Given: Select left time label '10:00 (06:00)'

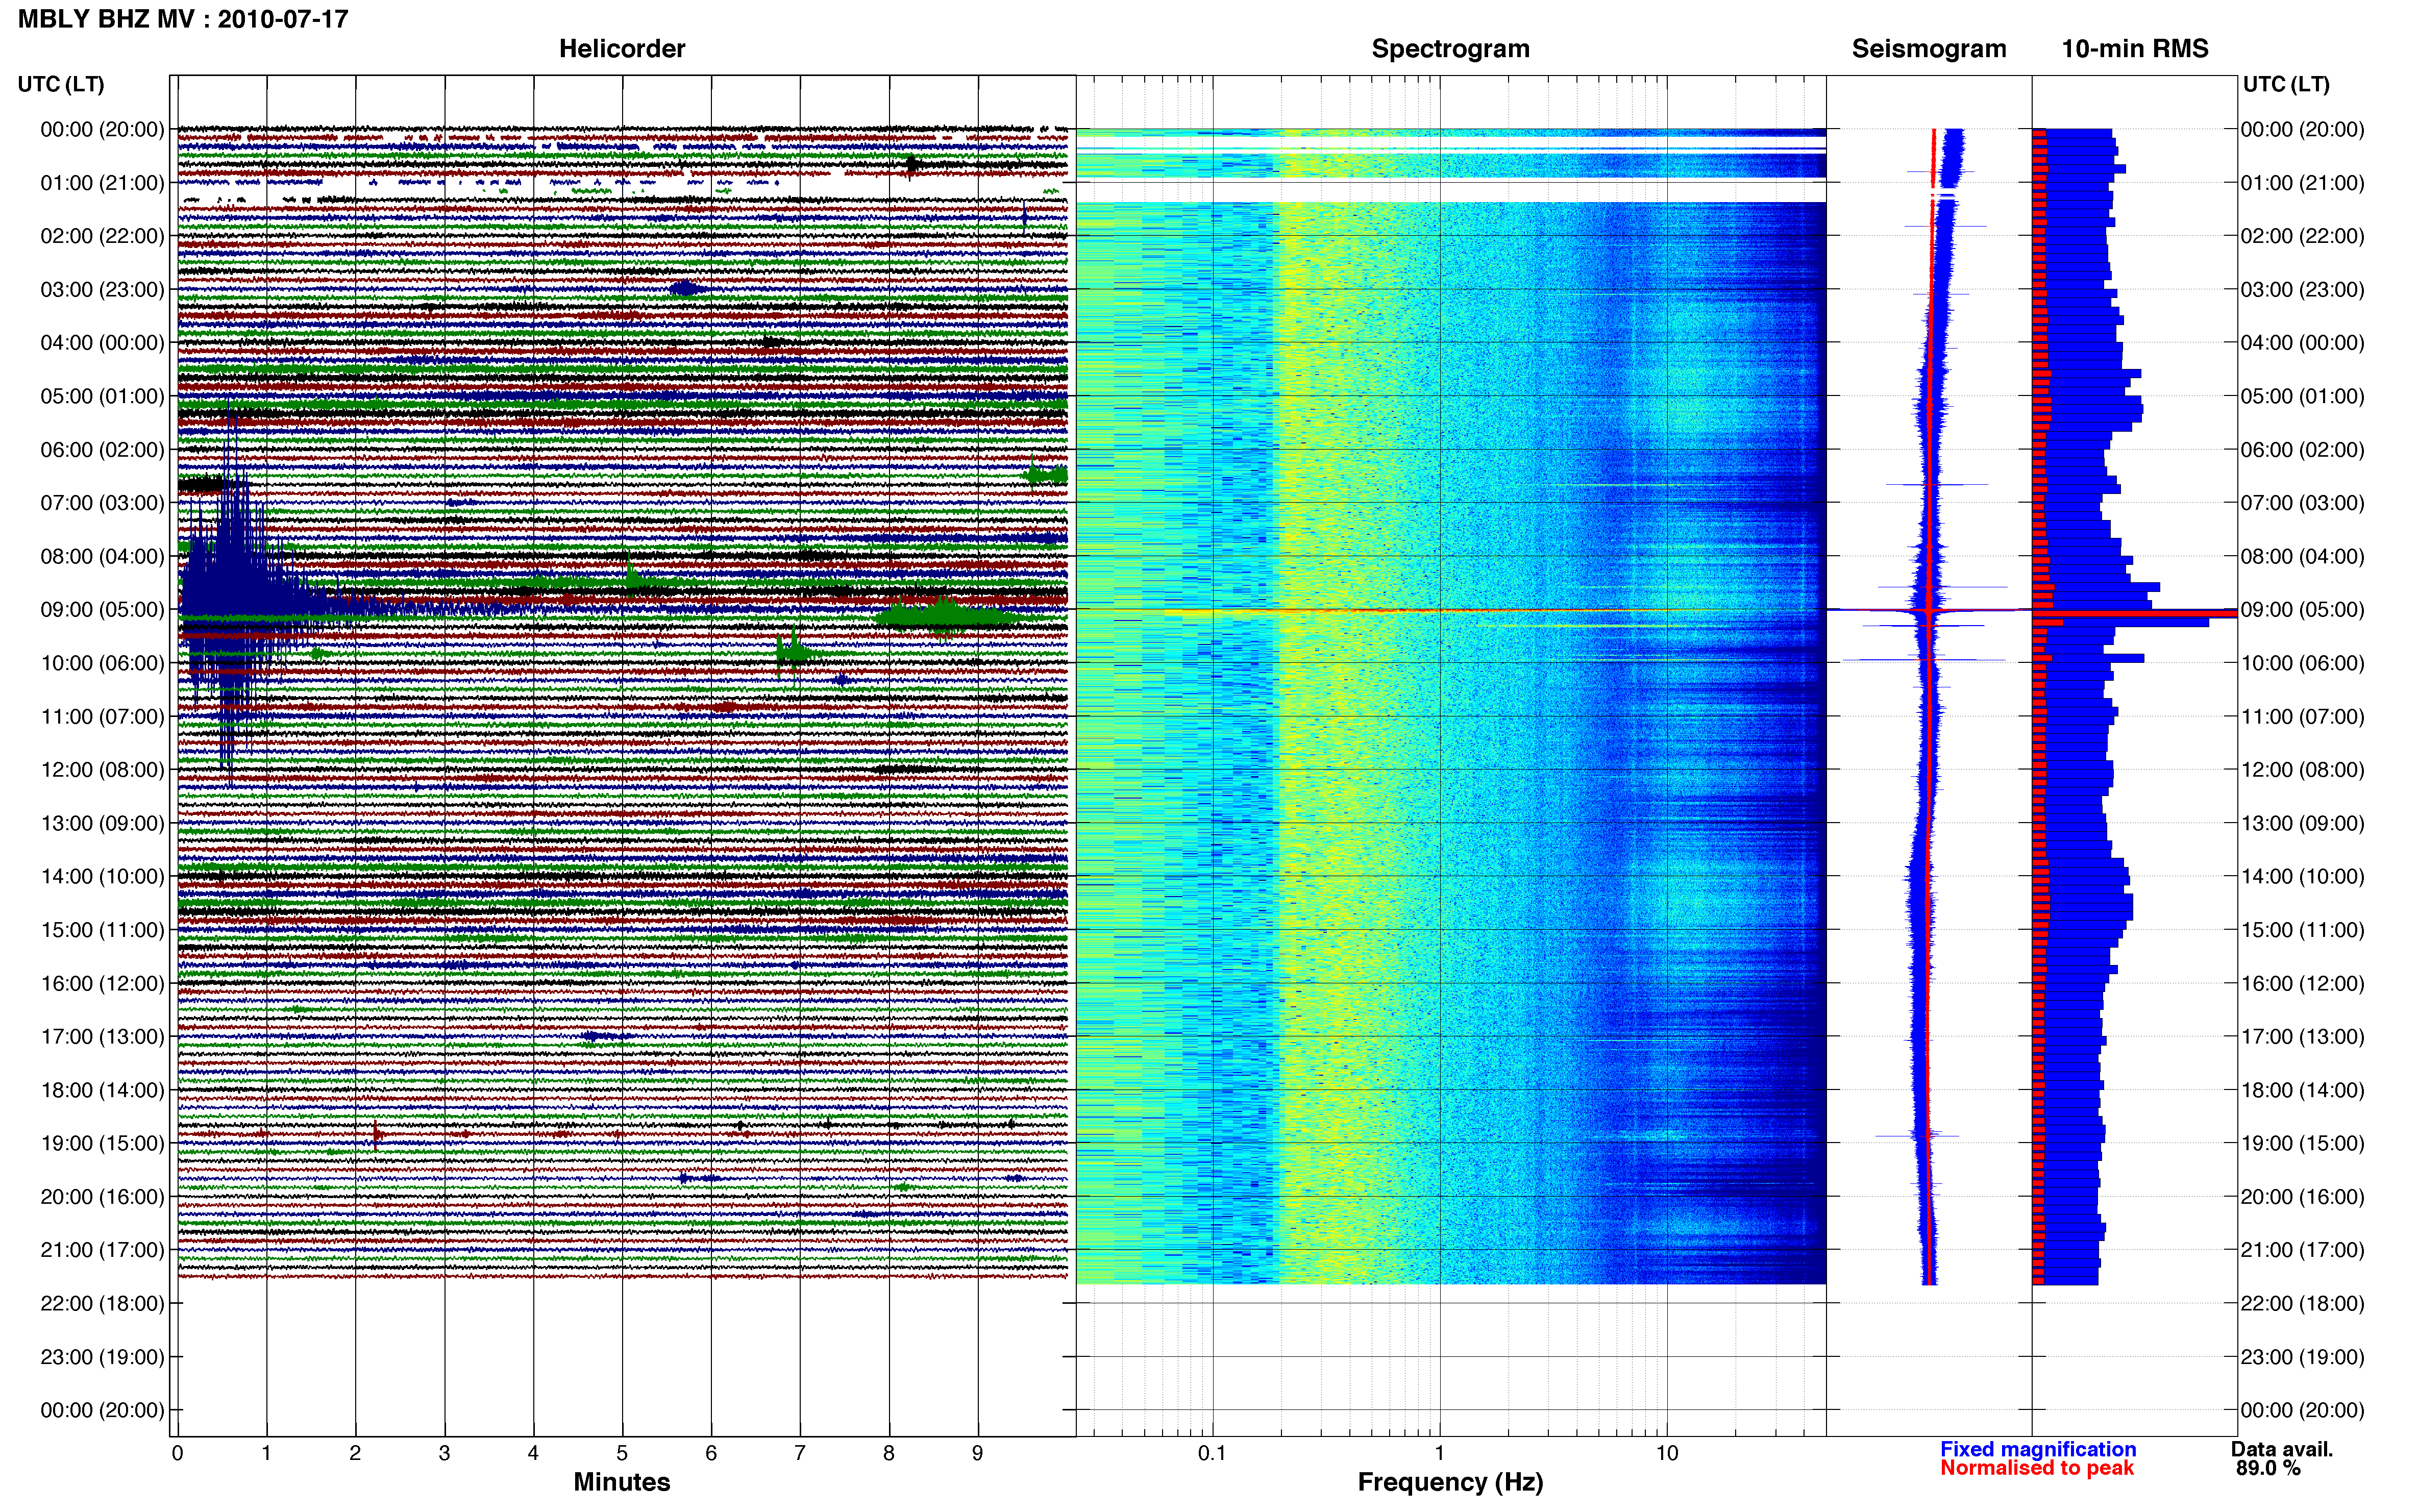Looking at the screenshot, I should coord(102,663).
